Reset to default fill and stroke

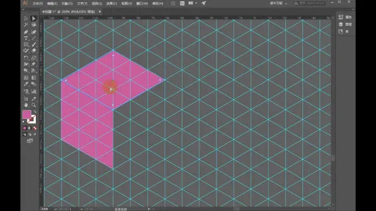click(24, 122)
